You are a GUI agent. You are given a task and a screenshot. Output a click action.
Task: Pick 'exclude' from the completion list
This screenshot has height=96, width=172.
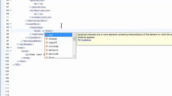(59, 54)
